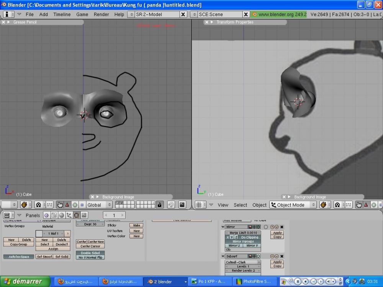This screenshot has width=383, height=287.
Task: Select the translate manipulator triangle, left viewport
Action: pos(67,205)
